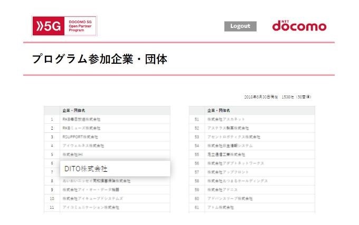Viewport: 359px width, 225px height.
Task: Click 株式会社アップフロント in row 57
Action: click(228, 172)
